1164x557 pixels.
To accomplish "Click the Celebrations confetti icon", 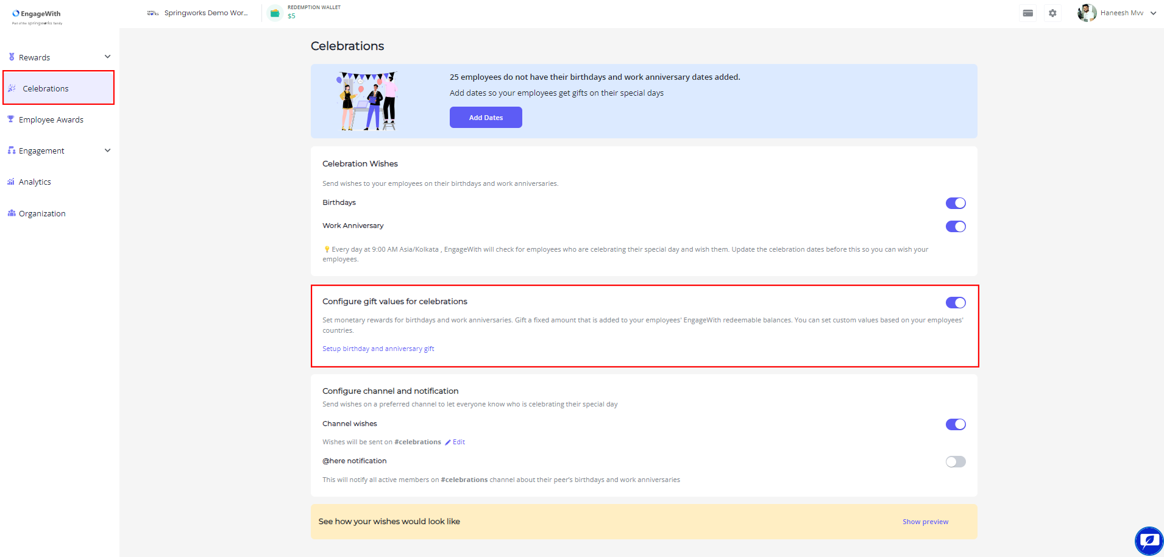I will [x=12, y=88].
